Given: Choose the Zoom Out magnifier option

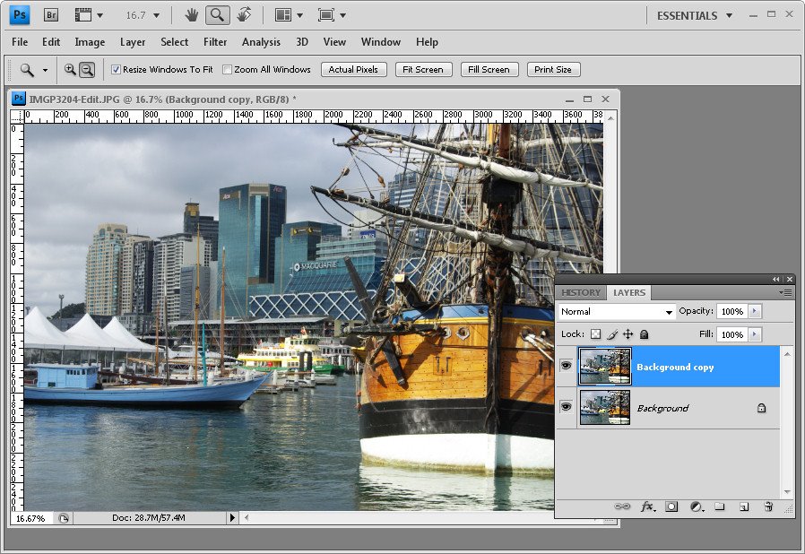Looking at the screenshot, I should [x=87, y=69].
